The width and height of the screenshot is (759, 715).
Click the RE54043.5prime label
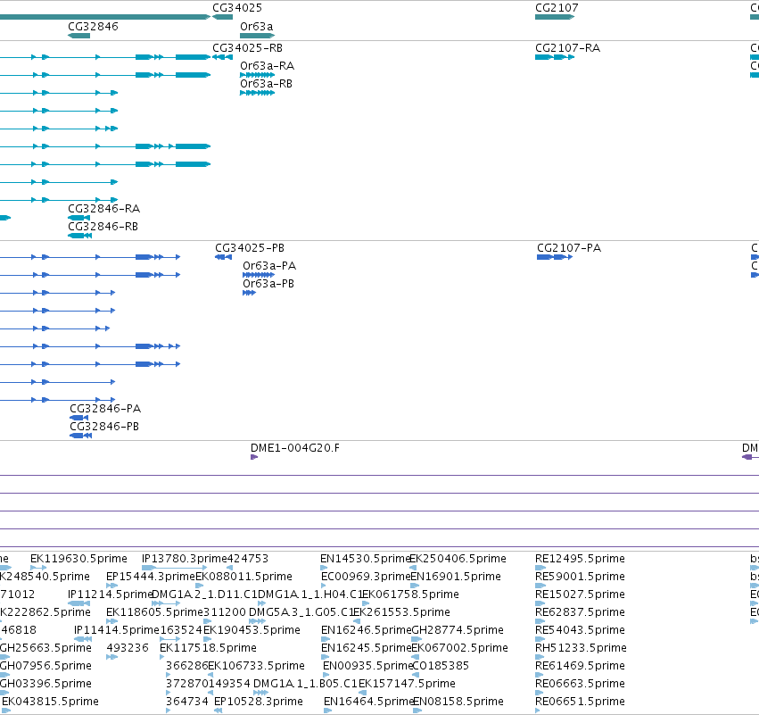tap(580, 631)
